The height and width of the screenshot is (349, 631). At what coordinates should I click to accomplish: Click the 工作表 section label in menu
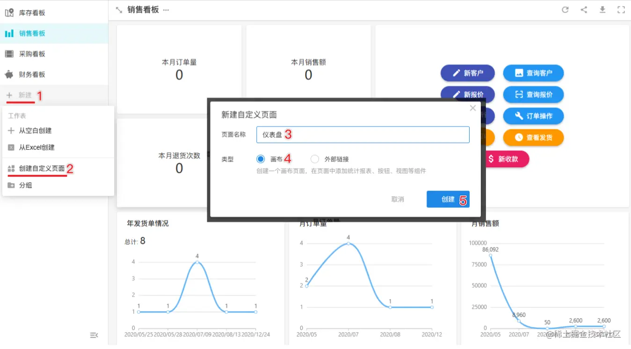17,115
